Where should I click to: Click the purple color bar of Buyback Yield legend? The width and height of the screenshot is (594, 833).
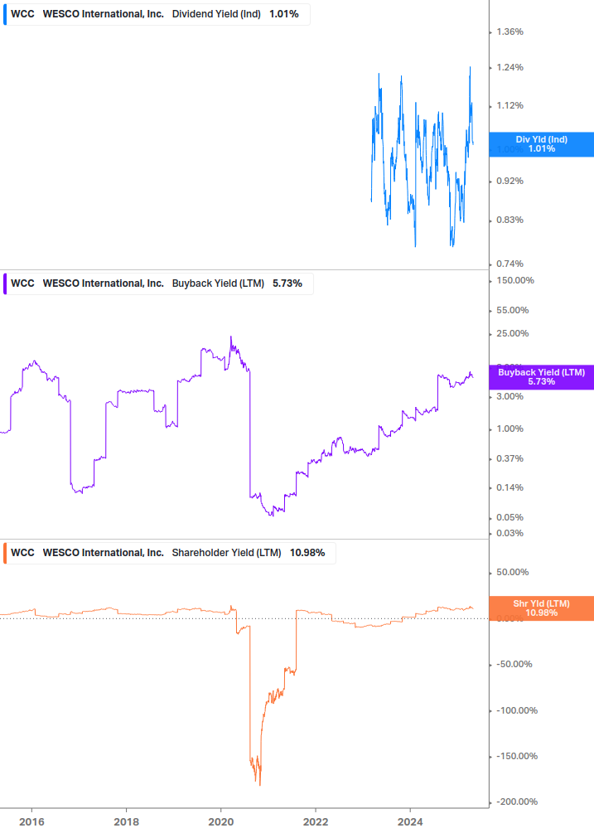point(5,283)
